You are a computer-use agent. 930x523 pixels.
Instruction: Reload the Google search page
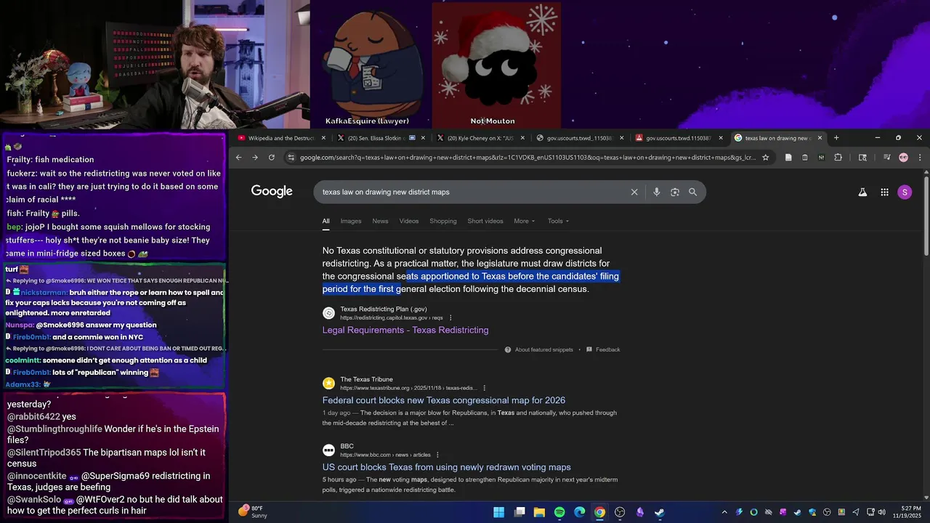coord(272,158)
